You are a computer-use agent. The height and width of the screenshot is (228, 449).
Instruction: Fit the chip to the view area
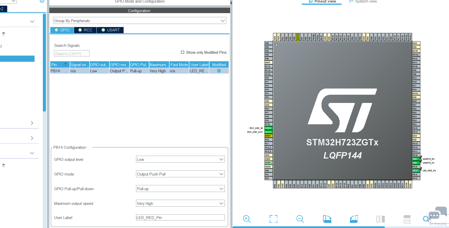[x=274, y=219]
